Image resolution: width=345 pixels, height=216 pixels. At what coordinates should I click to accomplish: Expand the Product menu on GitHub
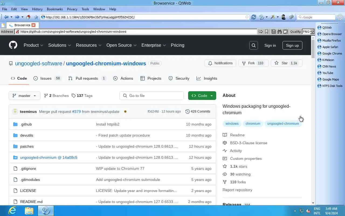33,45
